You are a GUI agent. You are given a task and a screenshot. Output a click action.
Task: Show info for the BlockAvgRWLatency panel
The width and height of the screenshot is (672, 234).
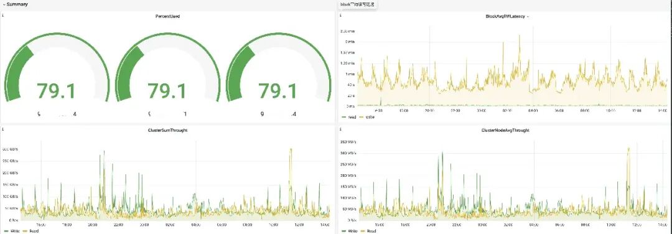340,16
